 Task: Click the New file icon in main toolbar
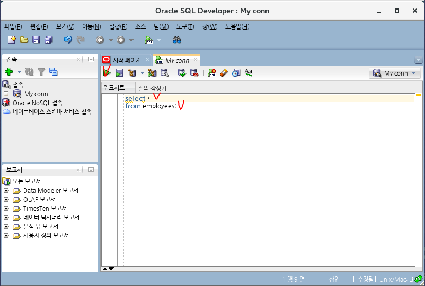click(12, 40)
